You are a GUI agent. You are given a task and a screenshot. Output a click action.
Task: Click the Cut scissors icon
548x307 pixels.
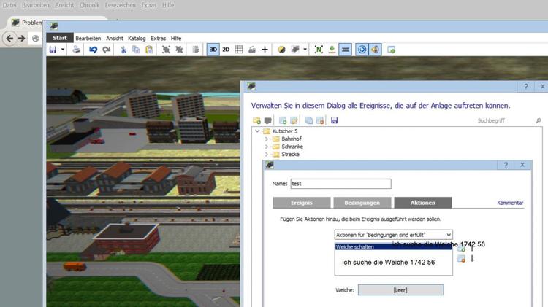pyautogui.click(x=123, y=50)
